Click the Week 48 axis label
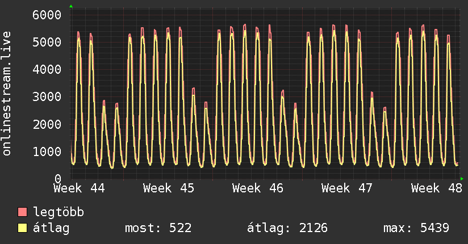This screenshot has width=468, height=244. pos(437,188)
